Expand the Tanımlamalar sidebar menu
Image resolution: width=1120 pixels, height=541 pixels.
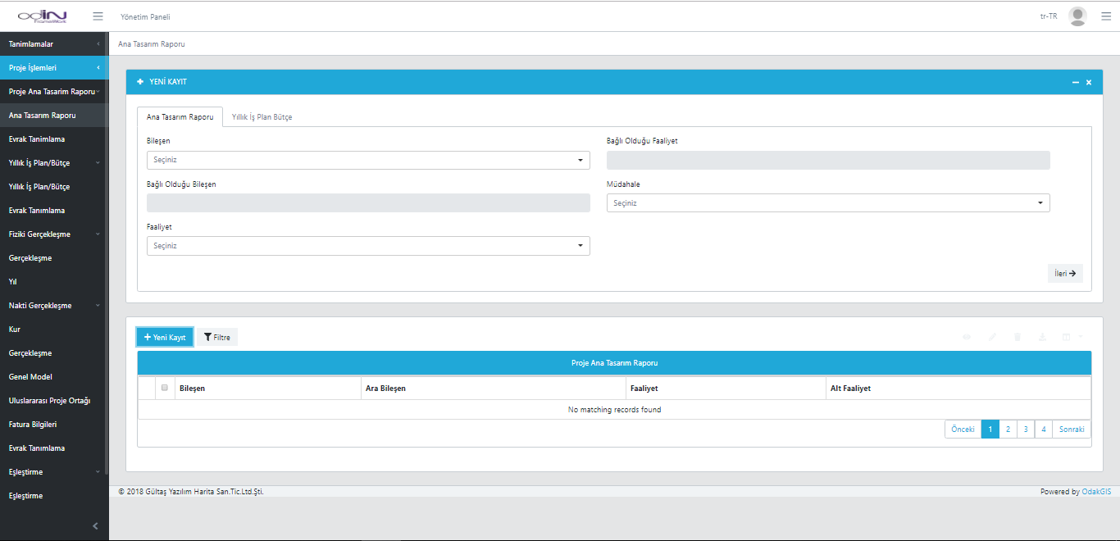tap(53, 44)
